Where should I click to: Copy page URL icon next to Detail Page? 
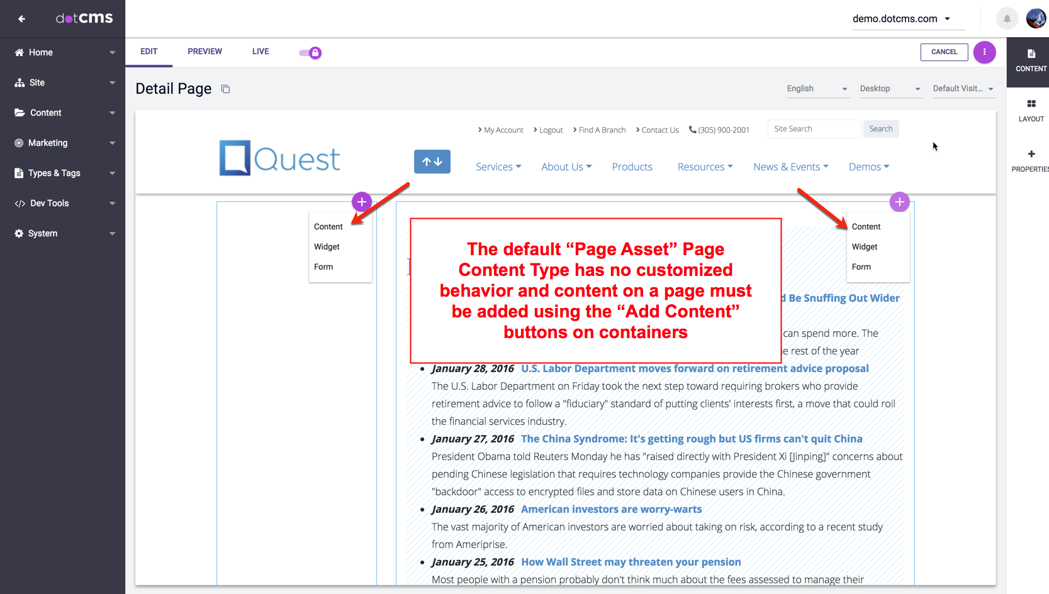point(225,89)
